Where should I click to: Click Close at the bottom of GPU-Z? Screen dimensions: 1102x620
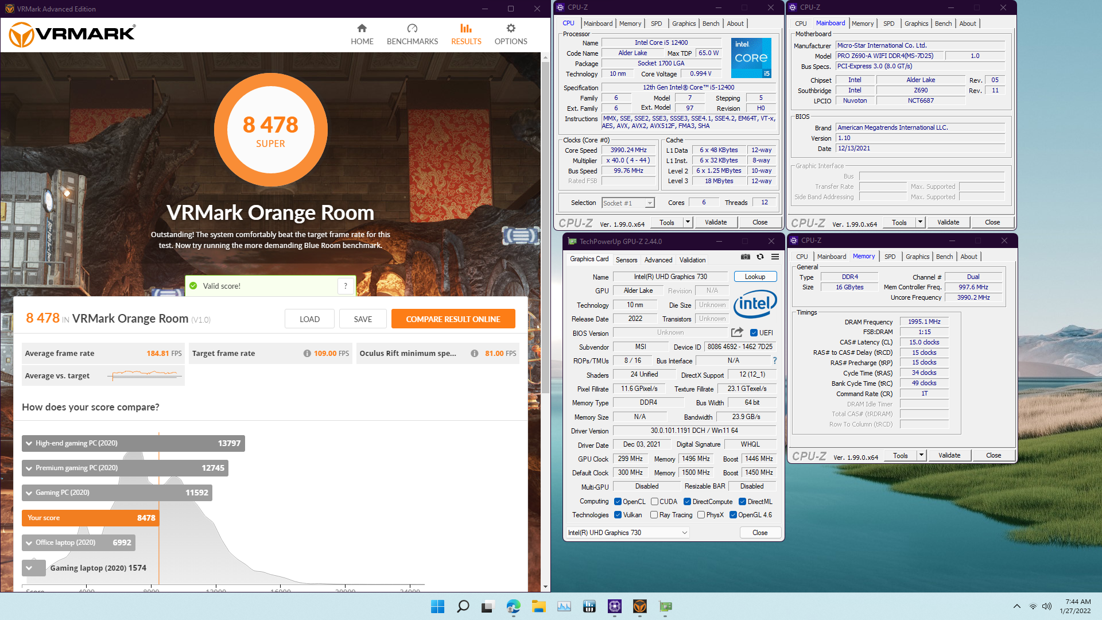759,533
